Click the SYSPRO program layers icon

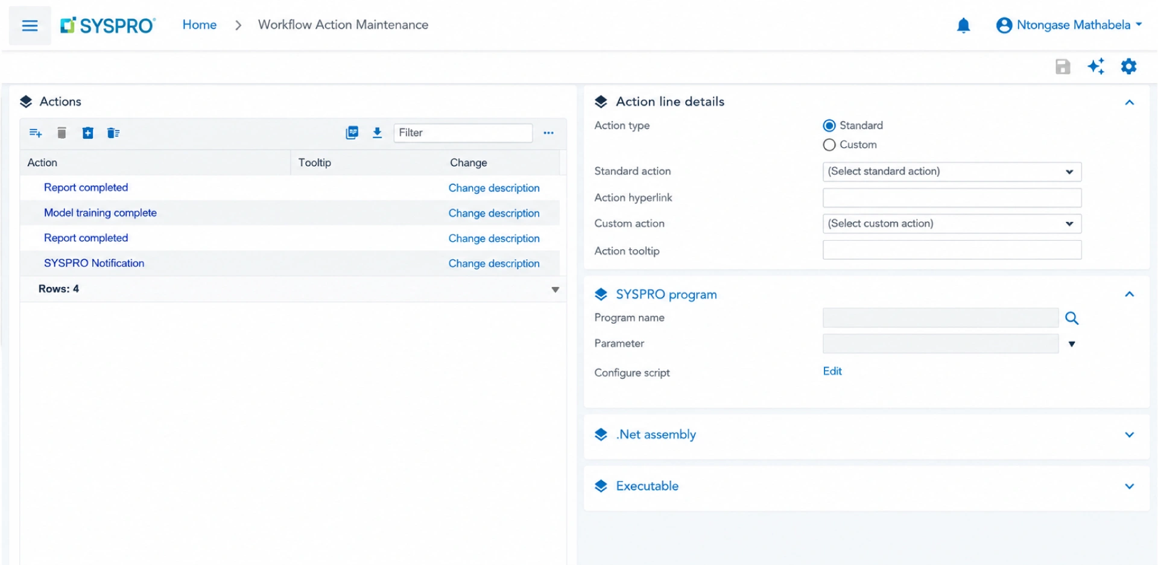(601, 294)
